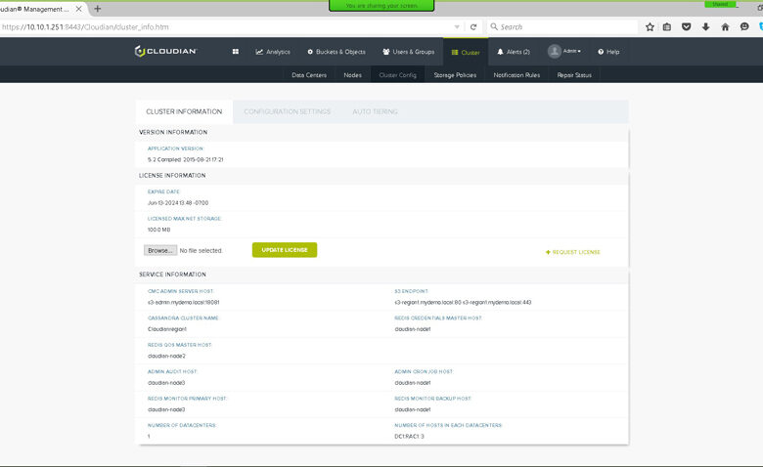Click the expire date Jun-13-2024 value

178,202
